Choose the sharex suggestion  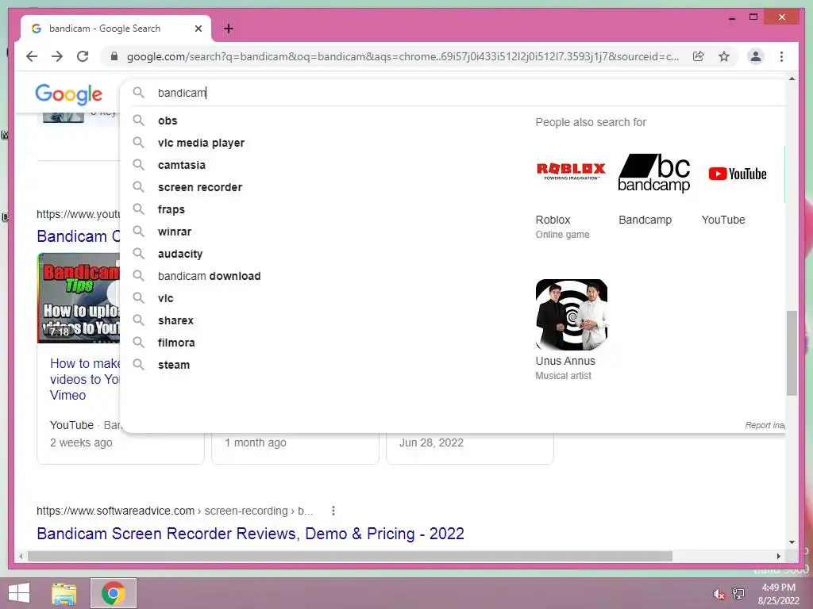tap(175, 320)
